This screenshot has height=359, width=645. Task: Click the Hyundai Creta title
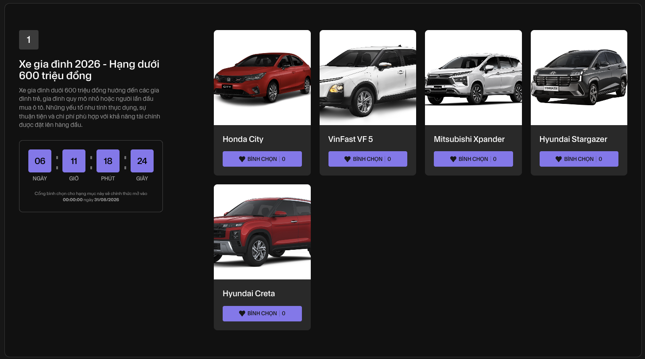pyautogui.click(x=249, y=294)
